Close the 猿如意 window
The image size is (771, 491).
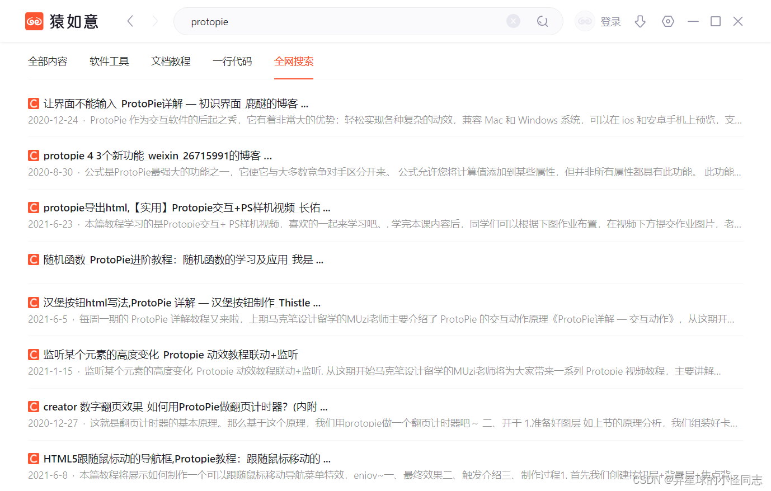(x=738, y=21)
